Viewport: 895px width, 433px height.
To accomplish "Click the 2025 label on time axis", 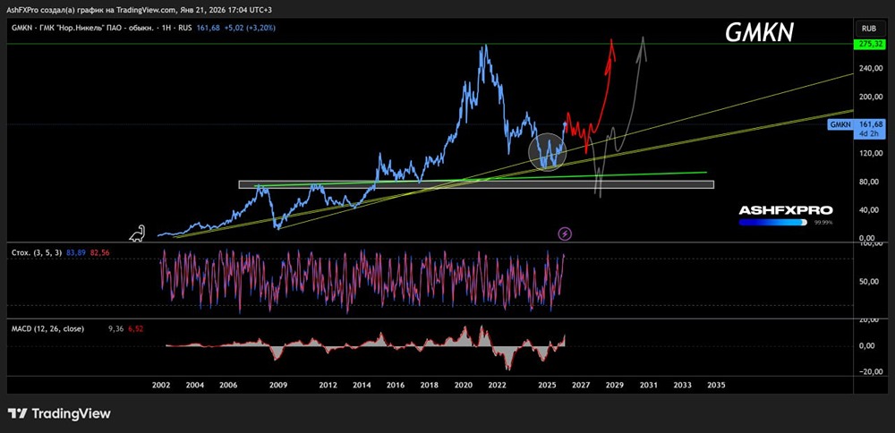I will coord(547,385).
